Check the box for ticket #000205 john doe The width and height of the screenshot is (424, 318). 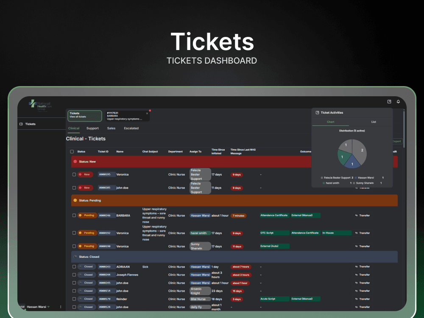(74, 188)
